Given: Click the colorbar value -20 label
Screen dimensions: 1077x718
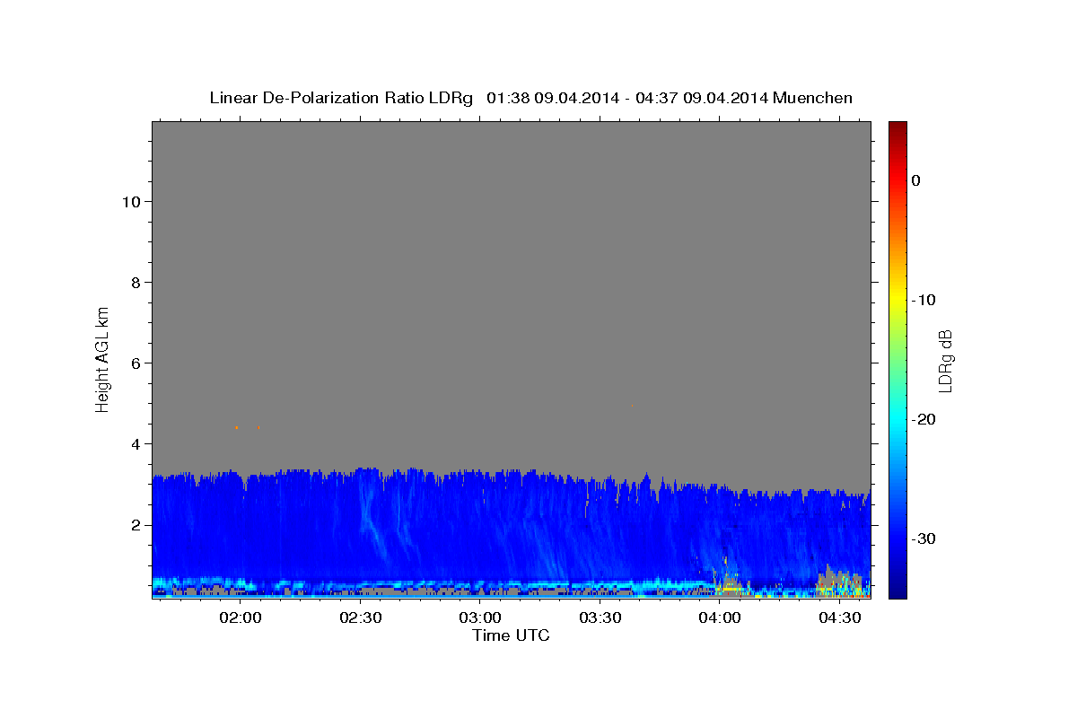Looking at the screenshot, I should click(x=924, y=419).
